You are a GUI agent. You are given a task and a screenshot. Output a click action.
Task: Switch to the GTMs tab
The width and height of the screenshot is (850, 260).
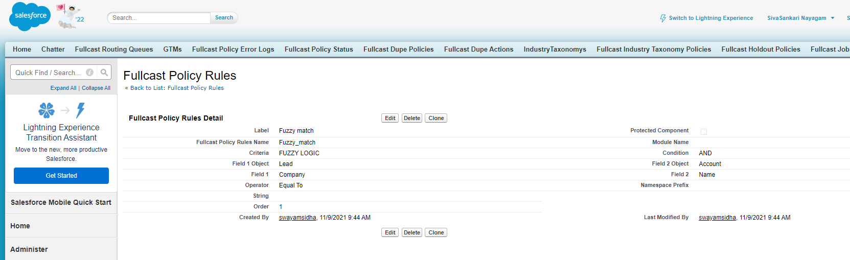[173, 50]
